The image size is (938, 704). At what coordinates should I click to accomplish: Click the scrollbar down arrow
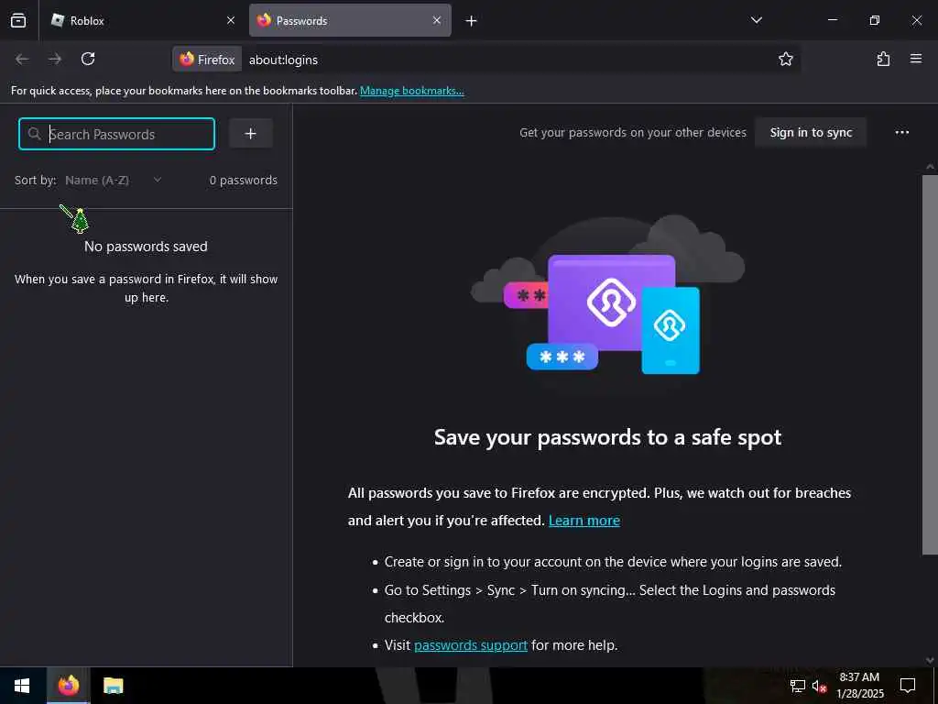point(930,660)
